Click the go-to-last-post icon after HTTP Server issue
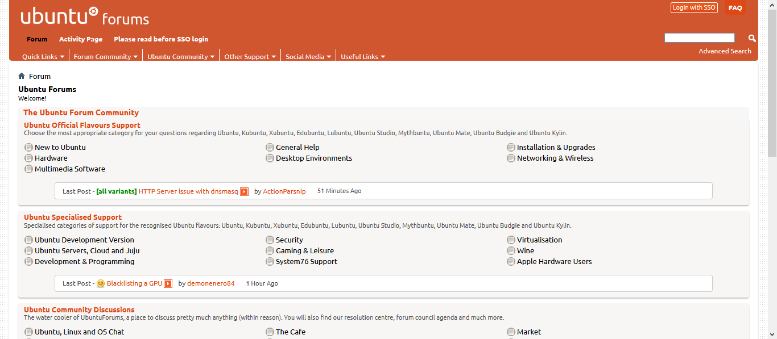Image resolution: width=777 pixels, height=339 pixels. point(244,191)
